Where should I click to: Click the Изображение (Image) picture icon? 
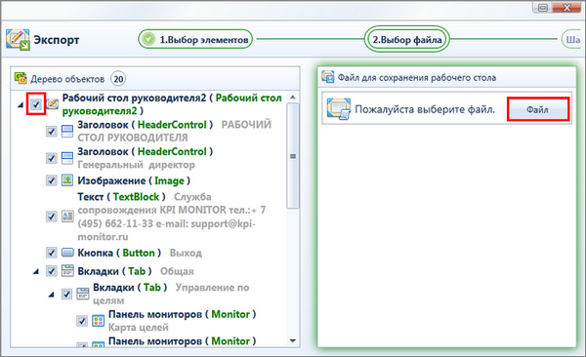point(67,180)
